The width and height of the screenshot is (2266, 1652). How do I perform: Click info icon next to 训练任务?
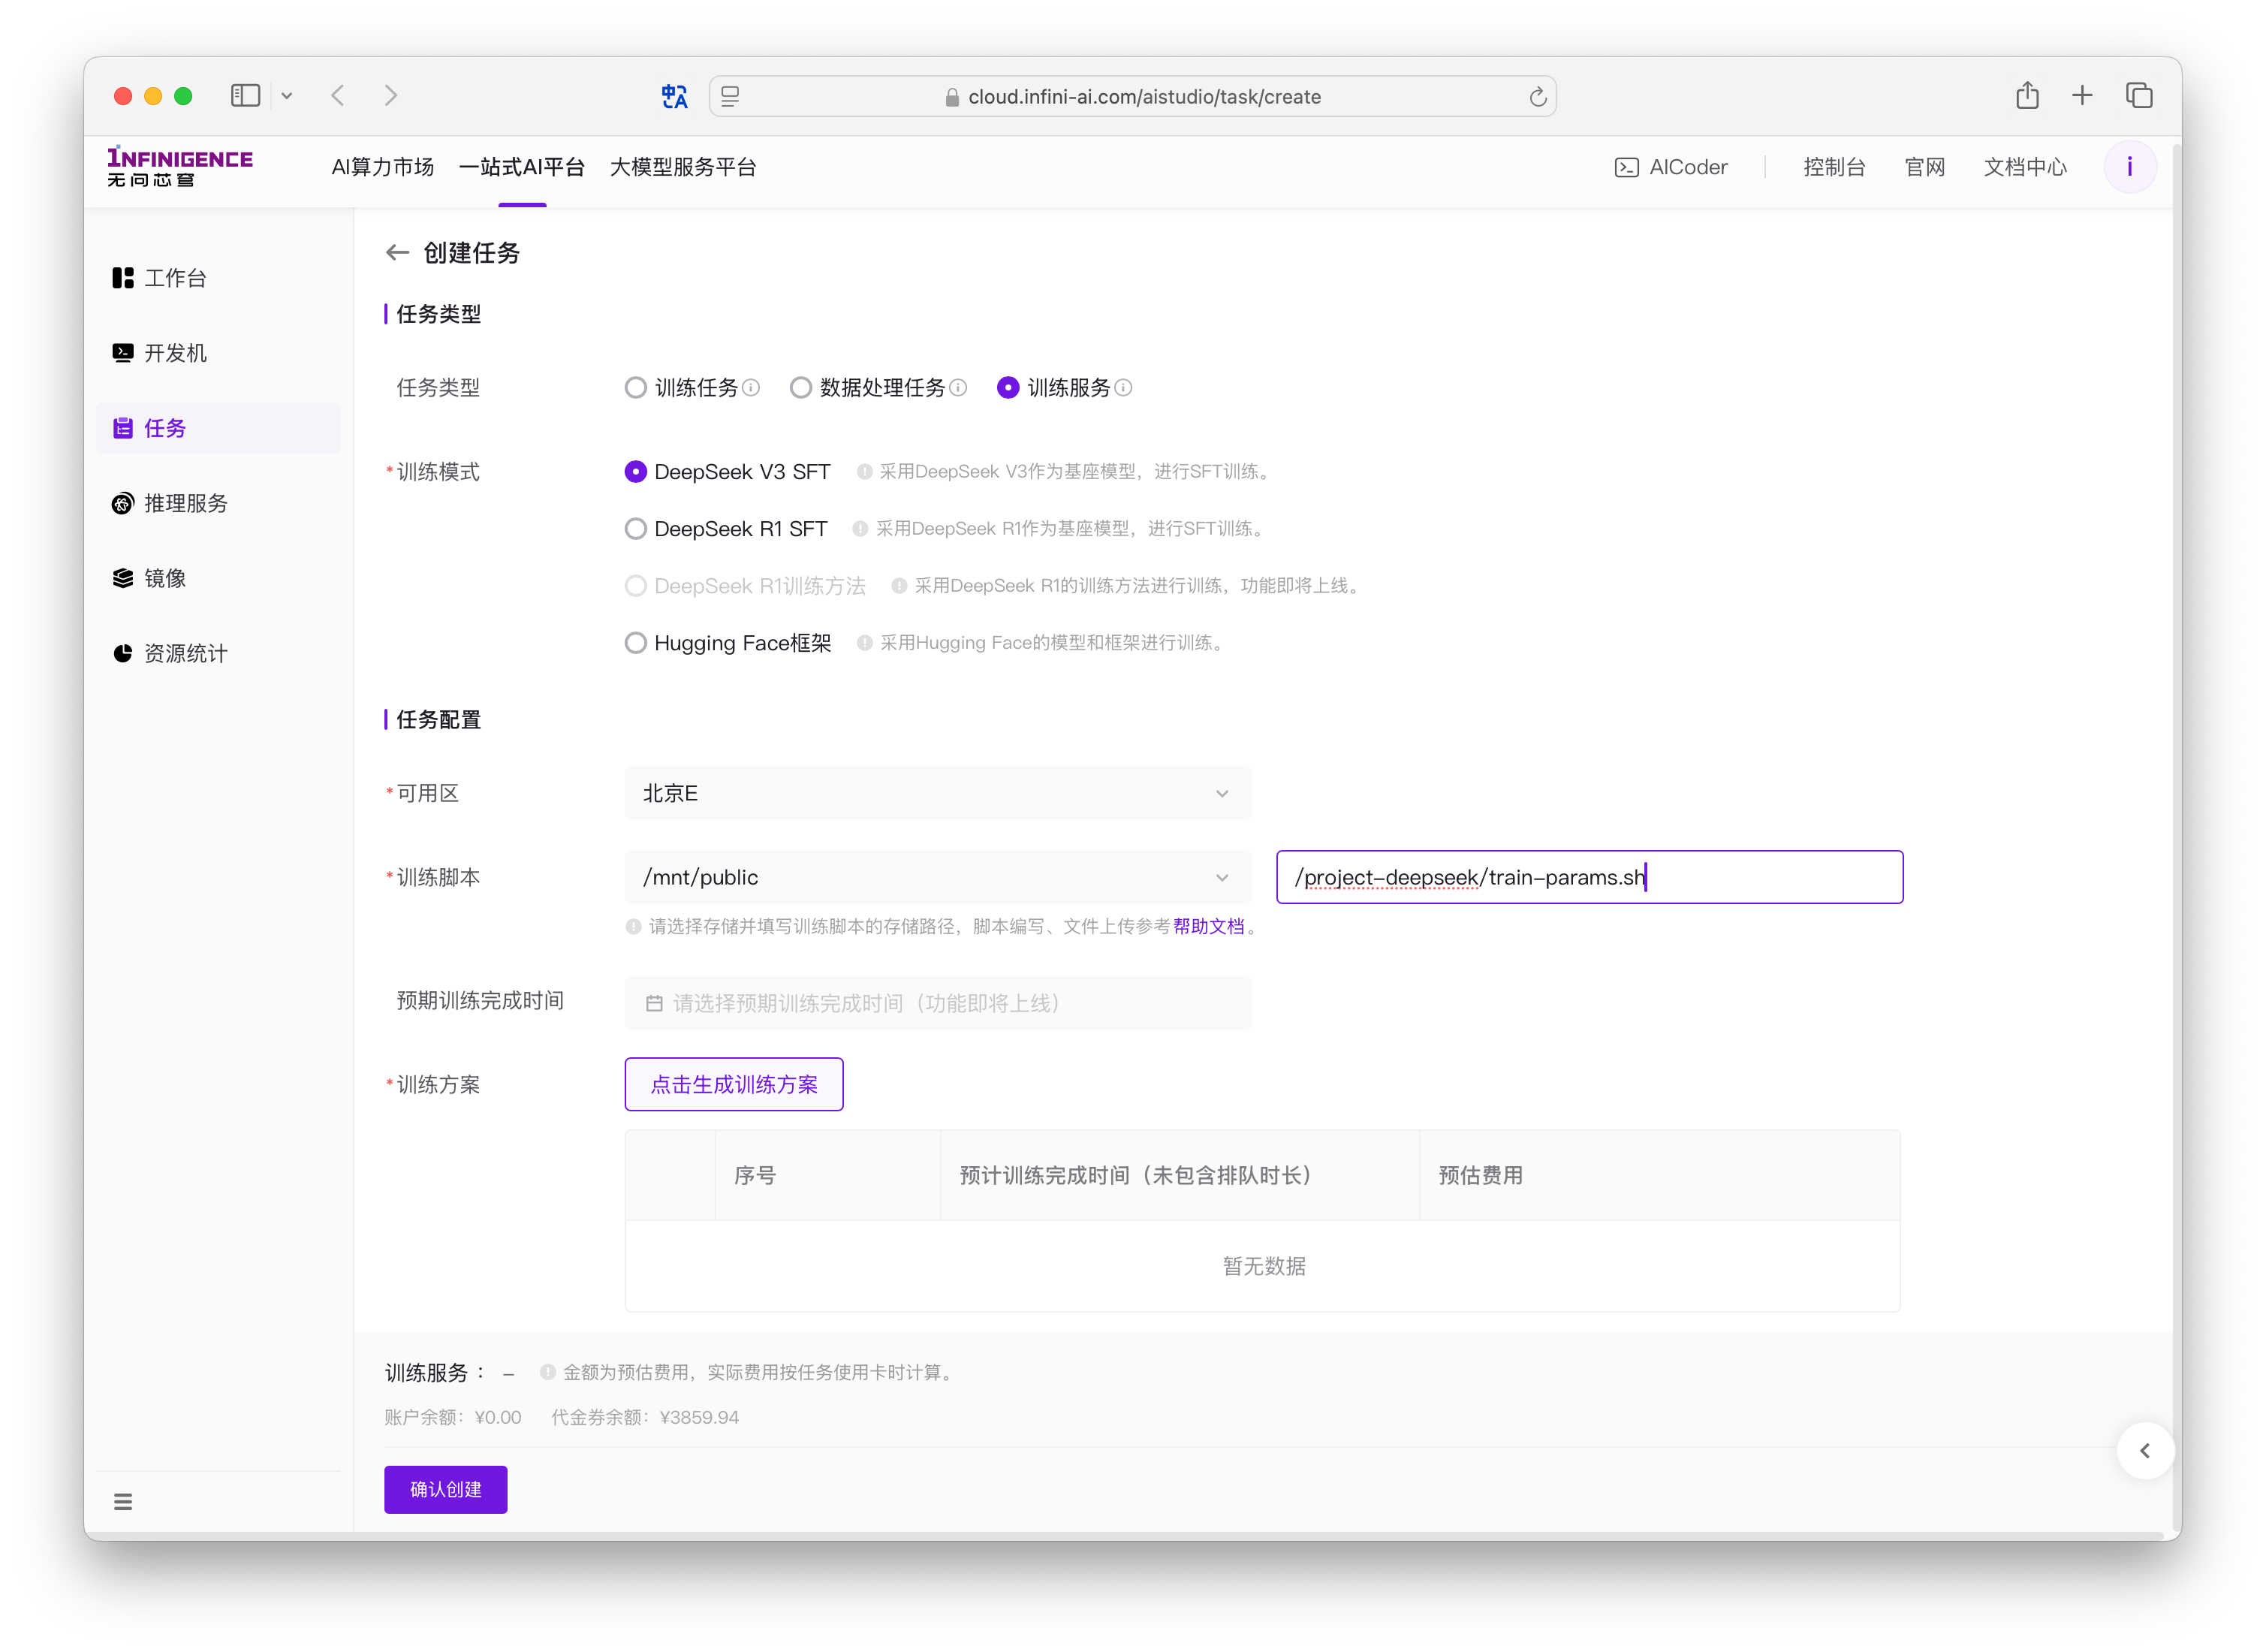click(751, 388)
